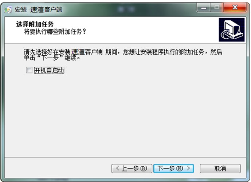This screenshot has height=182, width=251.
Task: Open the installer icon menu in title bar
Action: [8, 10]
